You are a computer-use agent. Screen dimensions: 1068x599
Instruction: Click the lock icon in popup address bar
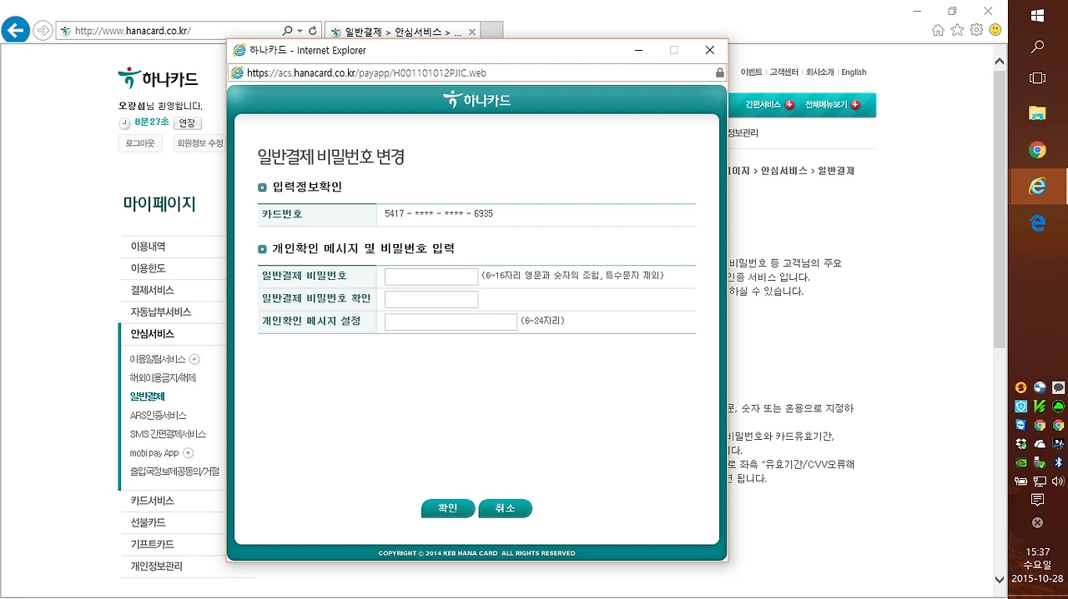719,72
